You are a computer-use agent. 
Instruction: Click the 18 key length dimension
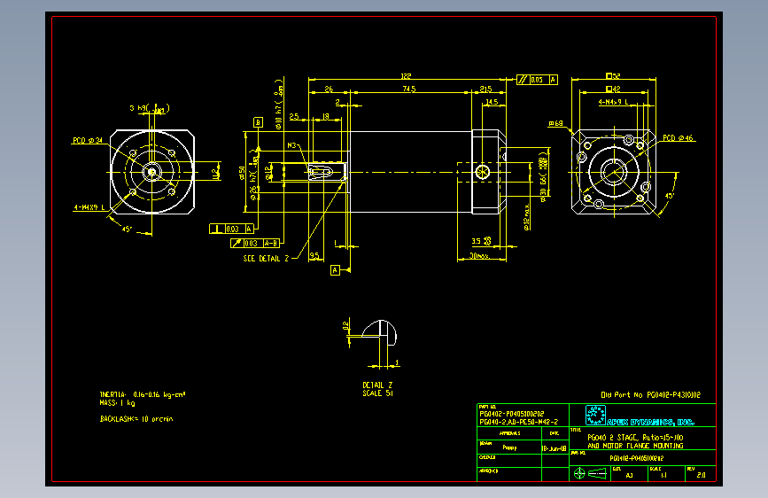pos(326,116)
